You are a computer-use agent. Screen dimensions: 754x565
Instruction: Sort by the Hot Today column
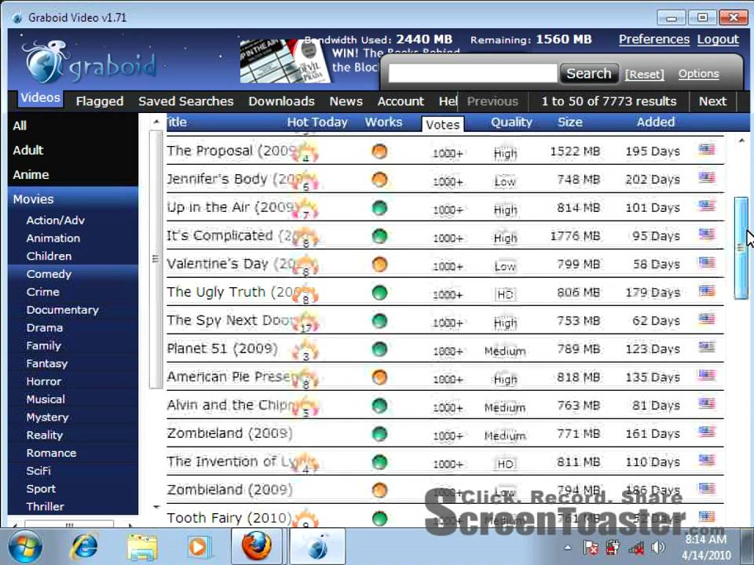point(317,122)
